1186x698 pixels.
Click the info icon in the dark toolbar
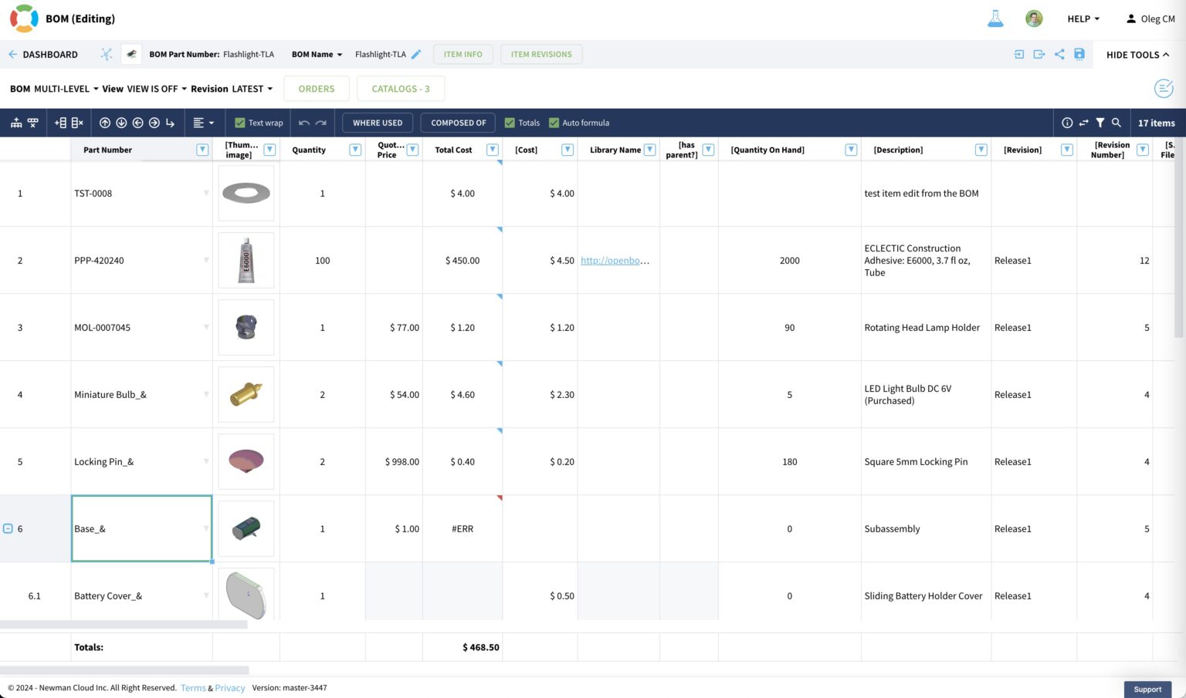(x=1067, y=123)
